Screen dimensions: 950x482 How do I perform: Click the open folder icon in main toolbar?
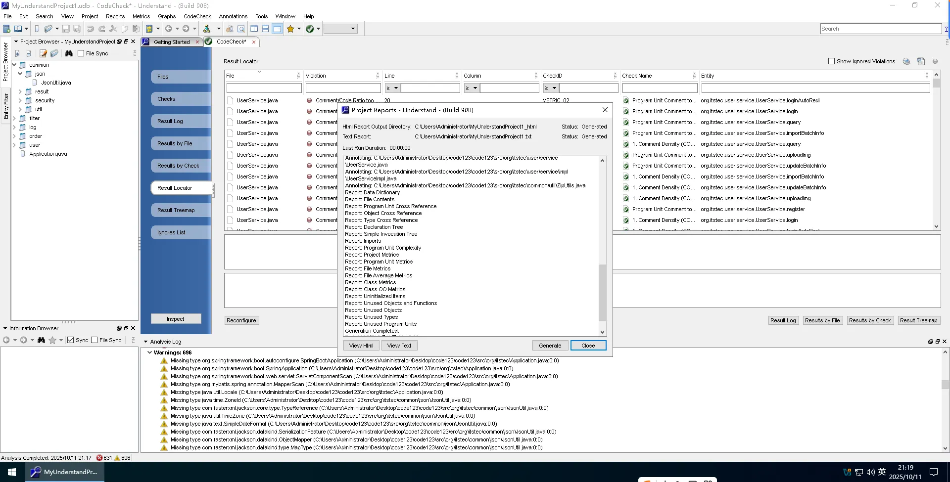(x=48, y=29)
